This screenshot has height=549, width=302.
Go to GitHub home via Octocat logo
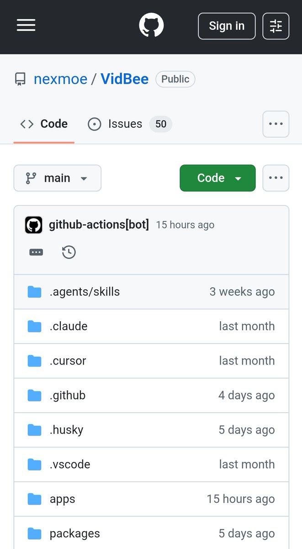(x=151, y=26)
